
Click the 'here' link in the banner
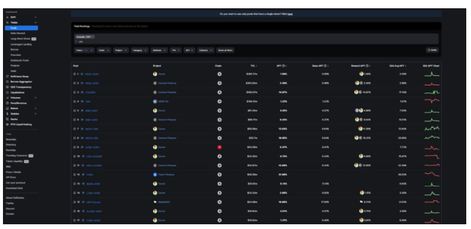coord(290,14)
